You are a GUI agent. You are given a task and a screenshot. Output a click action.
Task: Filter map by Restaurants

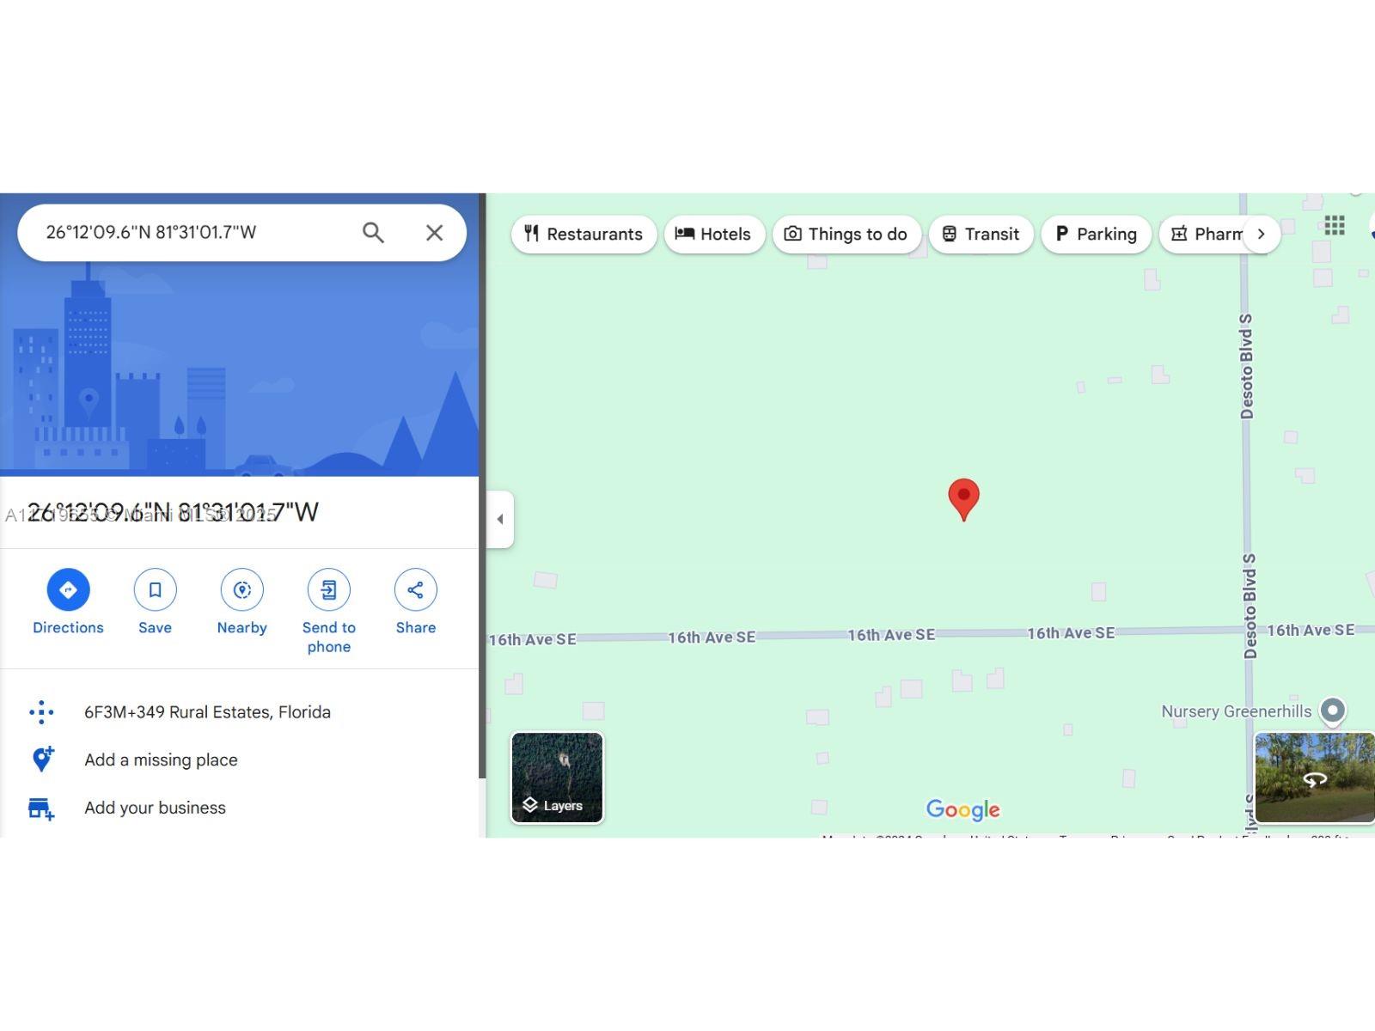click(584, 234)
